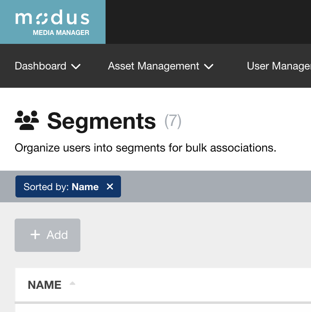
Task: Click the Add segment button
Action: point(48,235)
